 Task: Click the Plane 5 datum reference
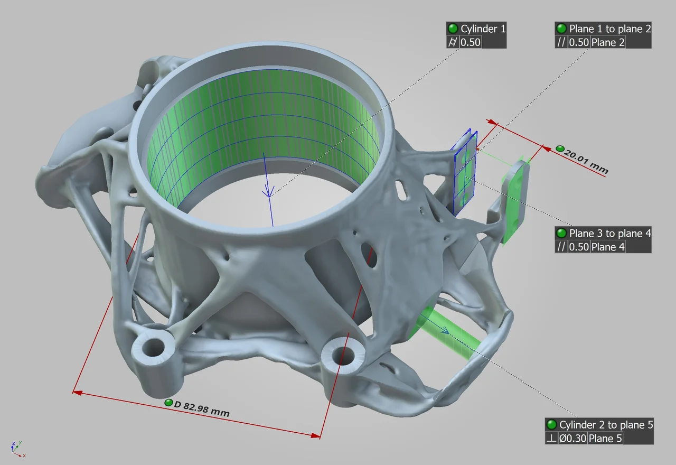(x=605, y=438)
